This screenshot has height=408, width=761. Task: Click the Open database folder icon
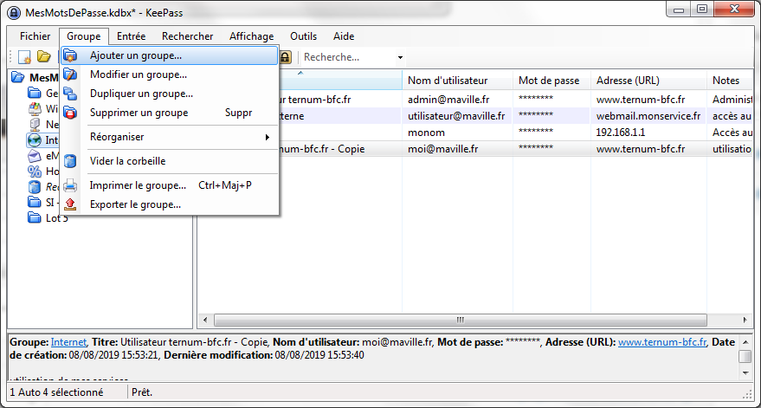click(x=43, y=57)
